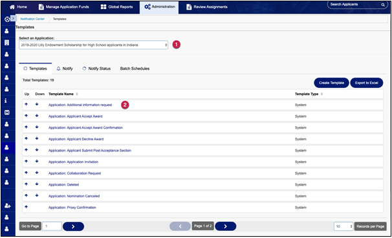392x238 pixels.
Task: Click the info "i" icon in sidebar
Action: point(6,101)
